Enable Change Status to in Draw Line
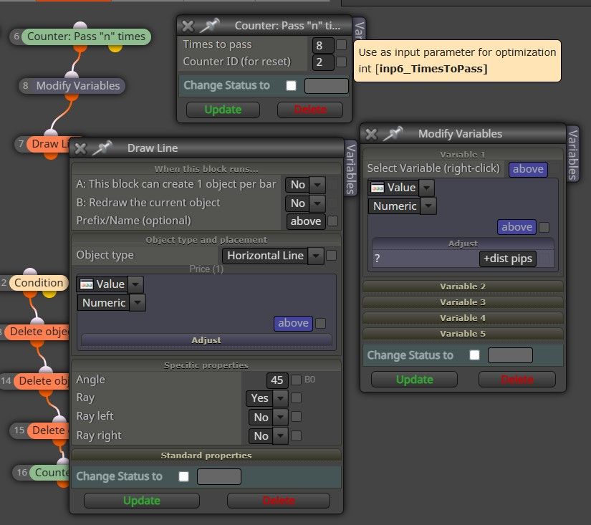The height and width of the screenshot is (525, 591). coord(184,477)
